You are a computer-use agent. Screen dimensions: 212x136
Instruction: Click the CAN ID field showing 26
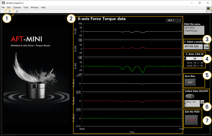click(195, 58)
